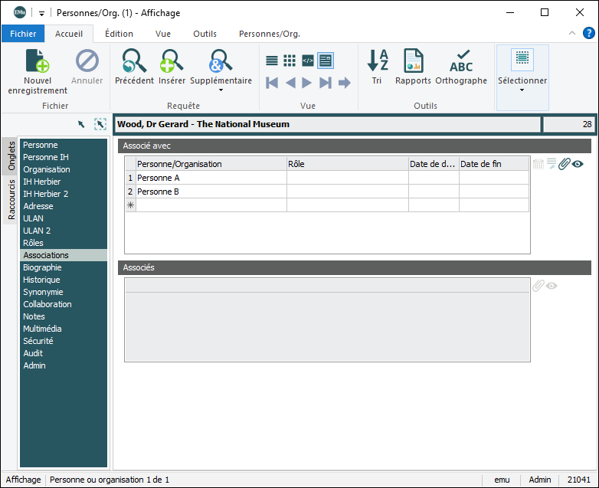Expand the Supplémentaire dropdown arrow

[221, 90]
